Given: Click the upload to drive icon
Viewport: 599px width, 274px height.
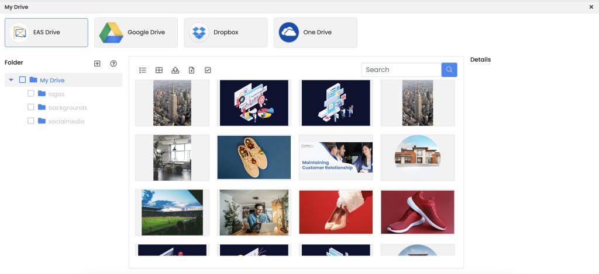Looking at the screenshot, I should click(175, 70).
